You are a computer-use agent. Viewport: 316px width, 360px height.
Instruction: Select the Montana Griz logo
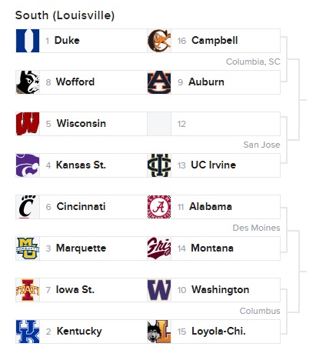(159, 248)
